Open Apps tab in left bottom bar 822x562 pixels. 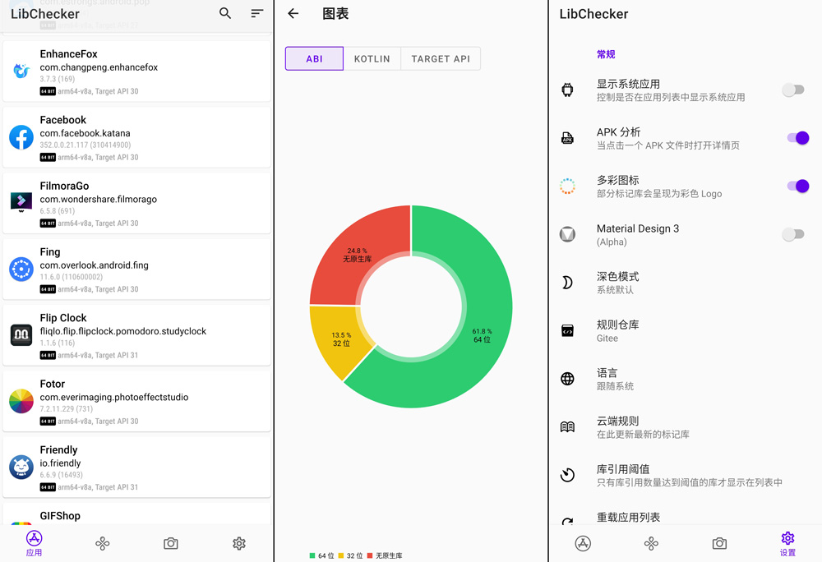coord(34,543)
